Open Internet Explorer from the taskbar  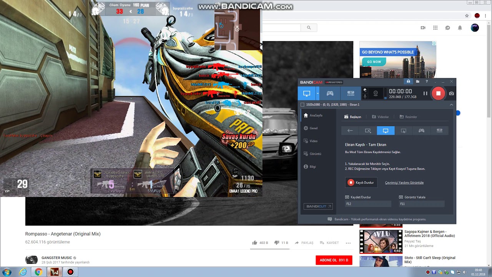tap(23, 272)
